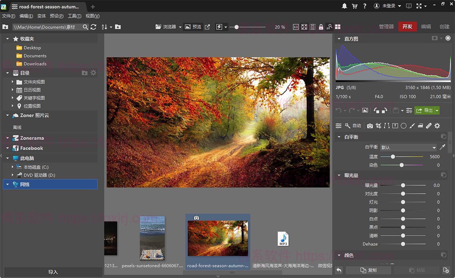This screenshot has height=278, width=455.
Task: Select the Radial filter circle tool
Action: (x=404, y=125)
